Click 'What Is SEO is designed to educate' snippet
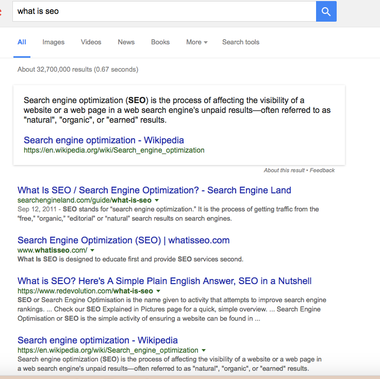Viewport: 380px width, 379px height. pyautogui.click(x=130, y=259)
